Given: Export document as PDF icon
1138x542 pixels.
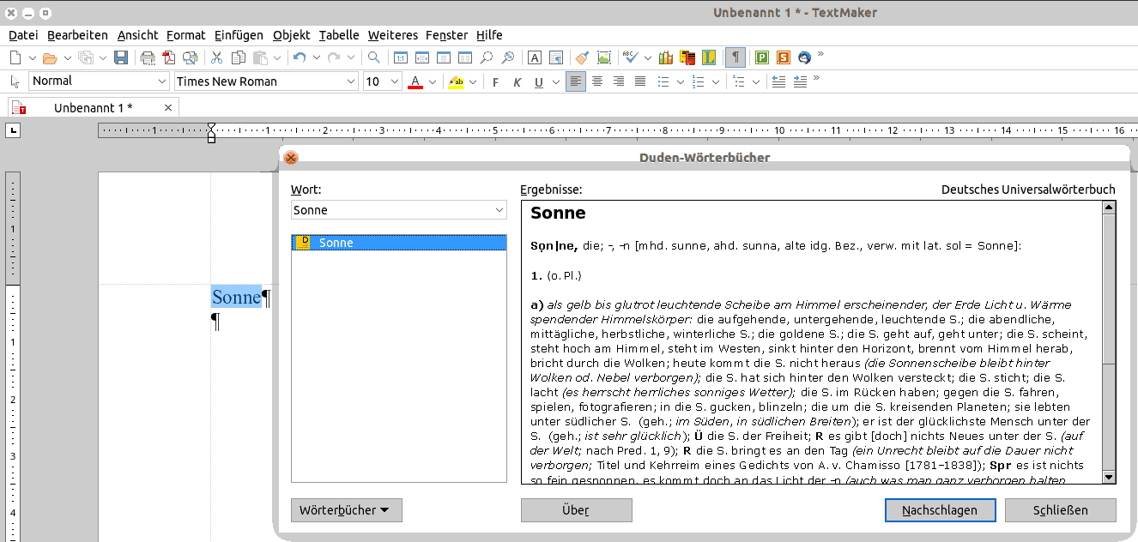Looking at the screenshot, I should point(169,57).
